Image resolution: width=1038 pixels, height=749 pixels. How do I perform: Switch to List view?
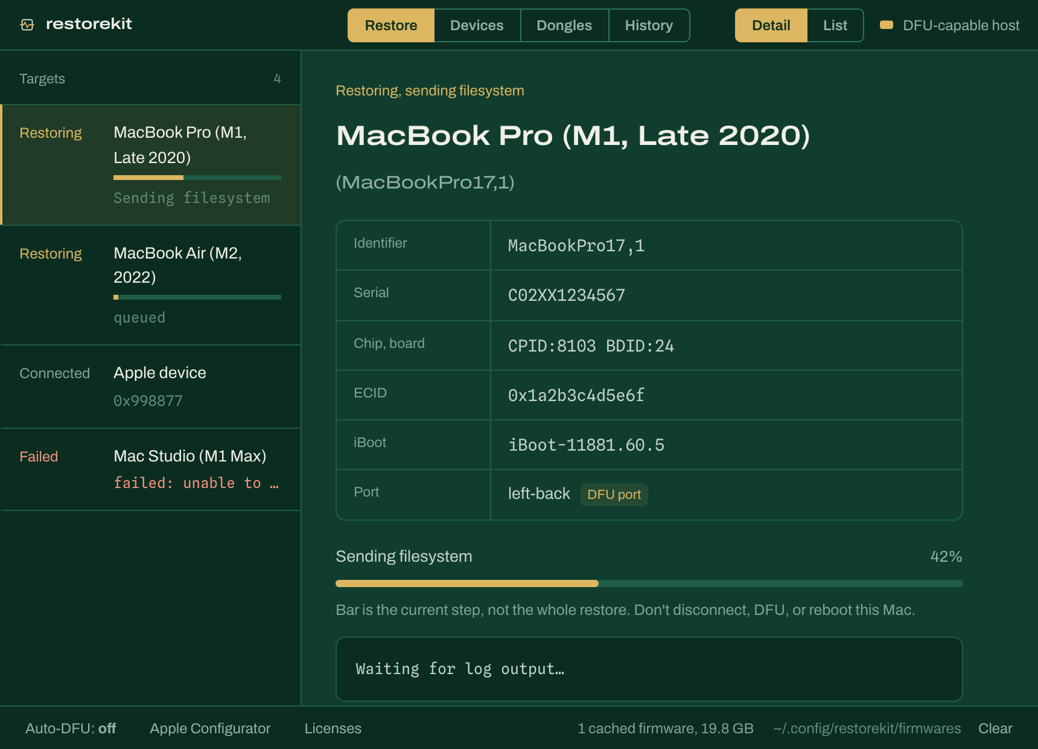(x=835, y=25)
